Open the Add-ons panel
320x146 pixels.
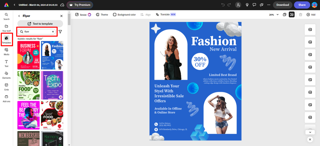pos(6,98)
